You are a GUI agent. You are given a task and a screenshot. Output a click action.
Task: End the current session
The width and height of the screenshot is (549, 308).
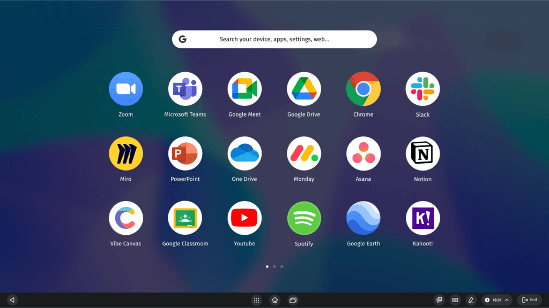[529, 299]
